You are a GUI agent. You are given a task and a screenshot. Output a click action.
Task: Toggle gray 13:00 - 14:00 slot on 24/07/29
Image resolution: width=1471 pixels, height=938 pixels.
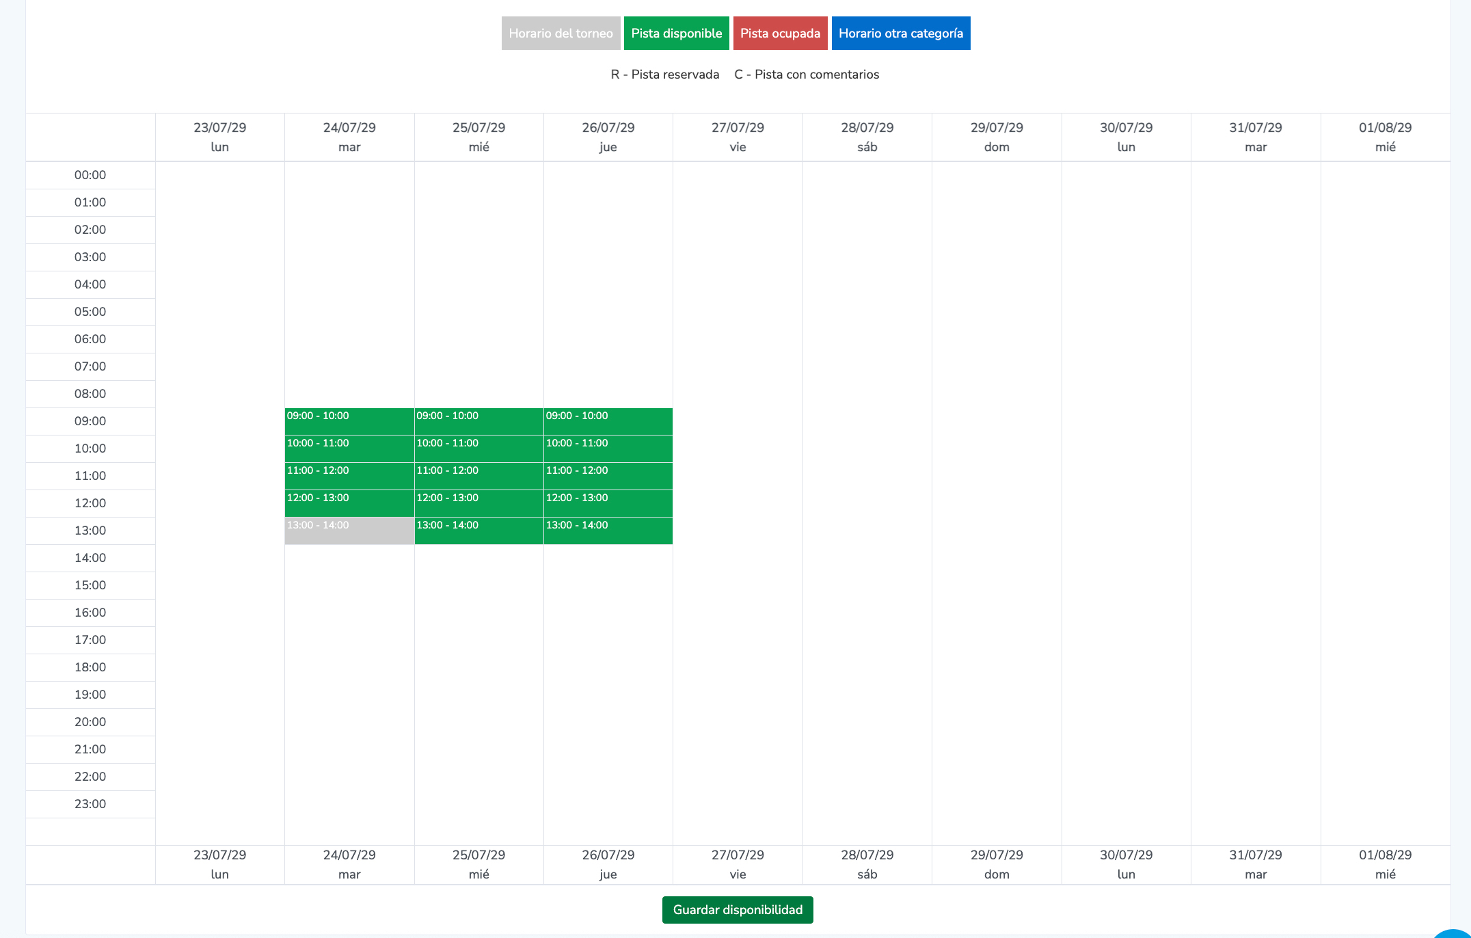[x=349, y=531]
